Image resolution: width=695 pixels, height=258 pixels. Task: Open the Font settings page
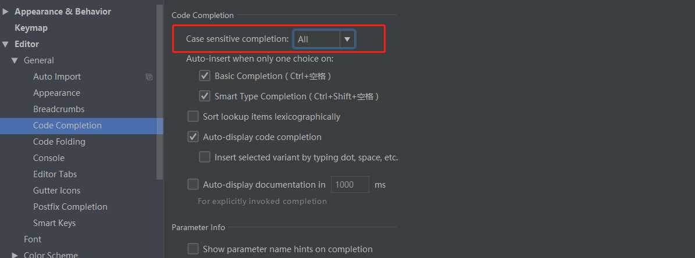coord(33,239)
